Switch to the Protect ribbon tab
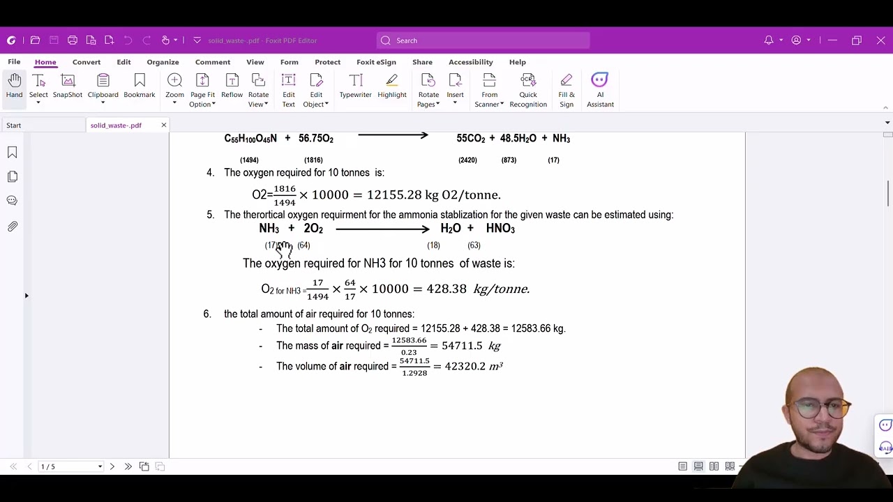893x502 pixels. click(327, 62)
